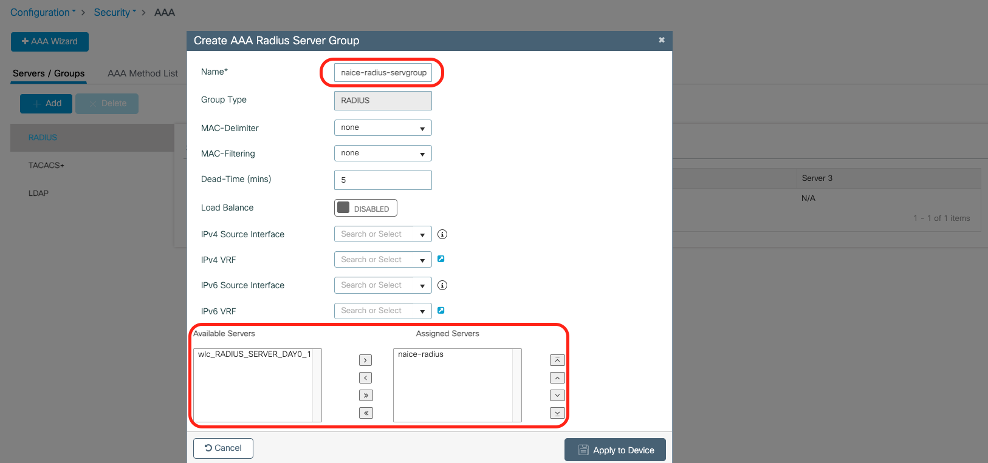Select TACACS+ in the left sidebar
This screenshot has height=463, width=988.
tap(46, 165)
